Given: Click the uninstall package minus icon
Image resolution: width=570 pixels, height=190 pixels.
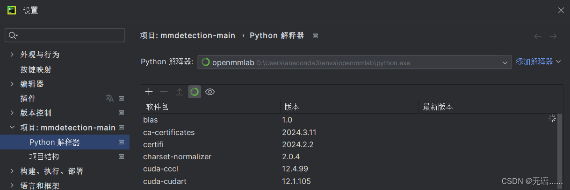Looking at the screenshot, I should coord(164,92).
